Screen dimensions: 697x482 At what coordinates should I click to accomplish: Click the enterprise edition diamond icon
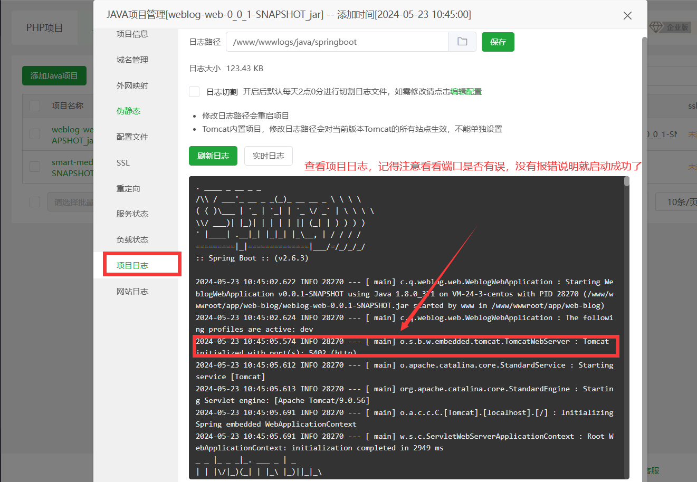click(656, 27)
